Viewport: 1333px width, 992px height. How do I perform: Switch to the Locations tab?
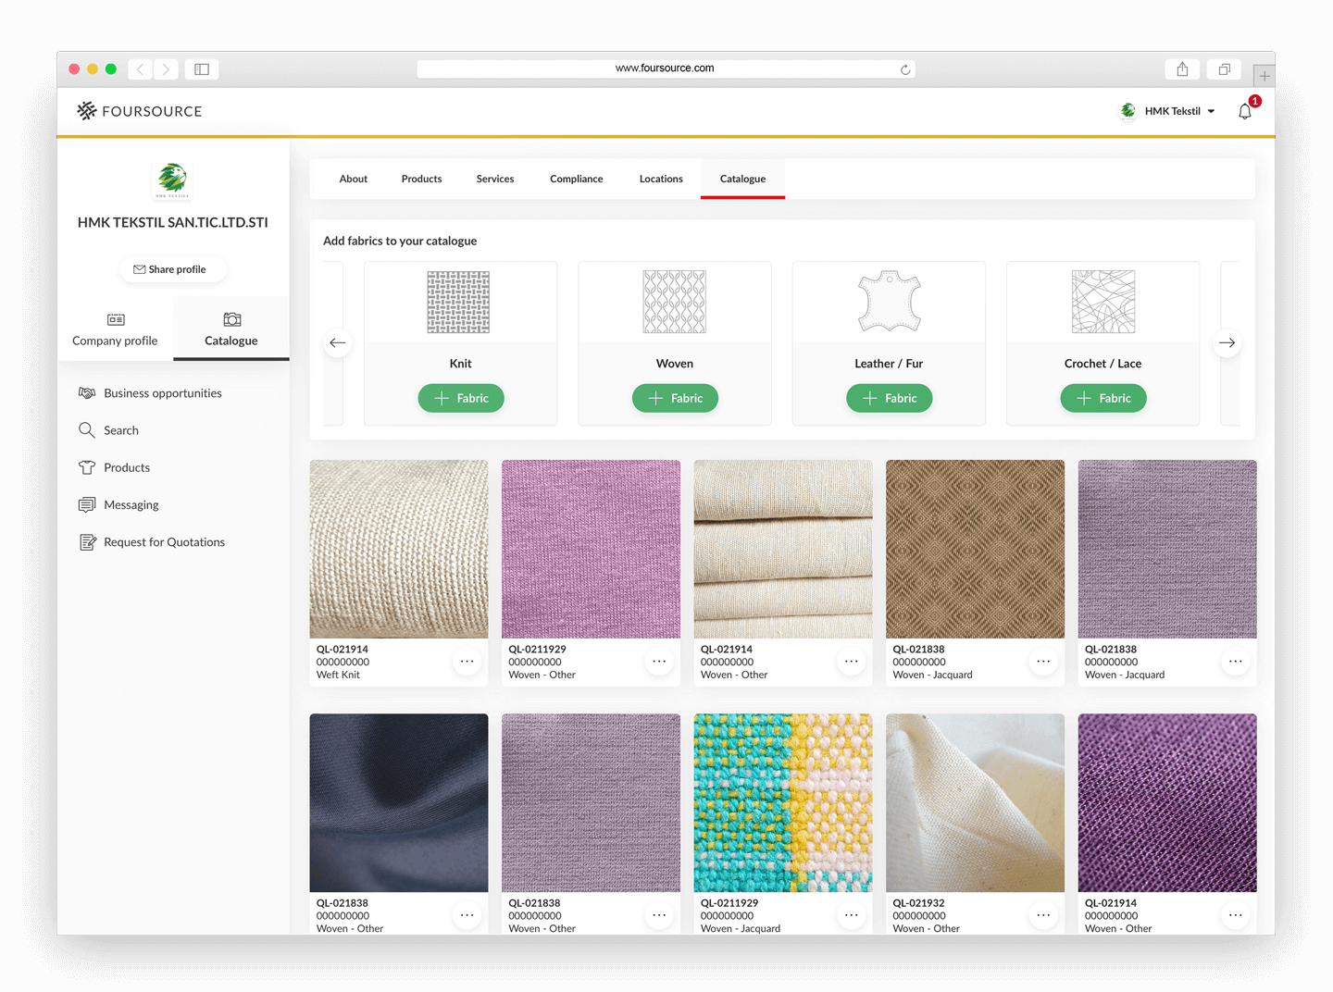click(660, 179)
